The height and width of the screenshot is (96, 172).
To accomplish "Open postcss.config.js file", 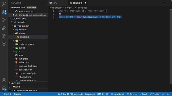I will (x=28, y=73).
